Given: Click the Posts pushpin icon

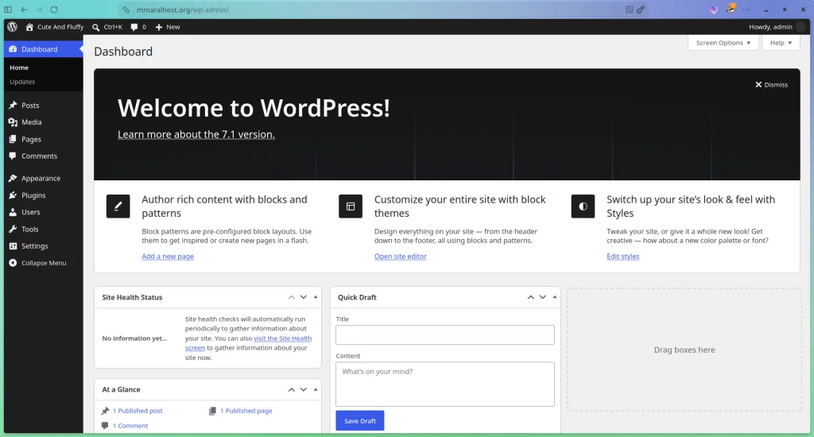Looking at the screenshot, I should point(13,106).
